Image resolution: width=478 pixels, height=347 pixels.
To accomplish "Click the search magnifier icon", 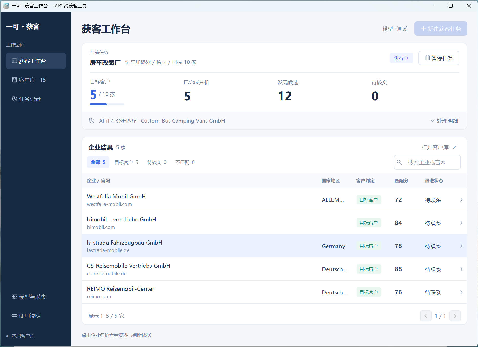I will tap(399, 162).
